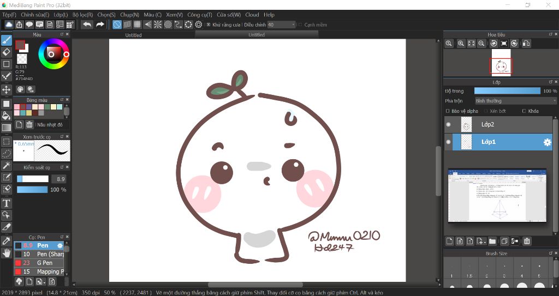The height and width of the screenshot is (296, 559).
Task: Open Pen brush settings gear
Action: point(60,245)
